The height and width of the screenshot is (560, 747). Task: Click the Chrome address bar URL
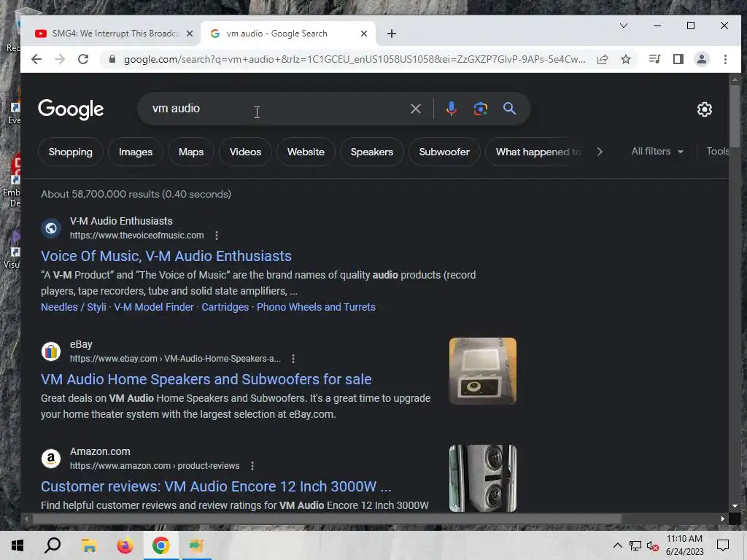(x=355, y=59)
